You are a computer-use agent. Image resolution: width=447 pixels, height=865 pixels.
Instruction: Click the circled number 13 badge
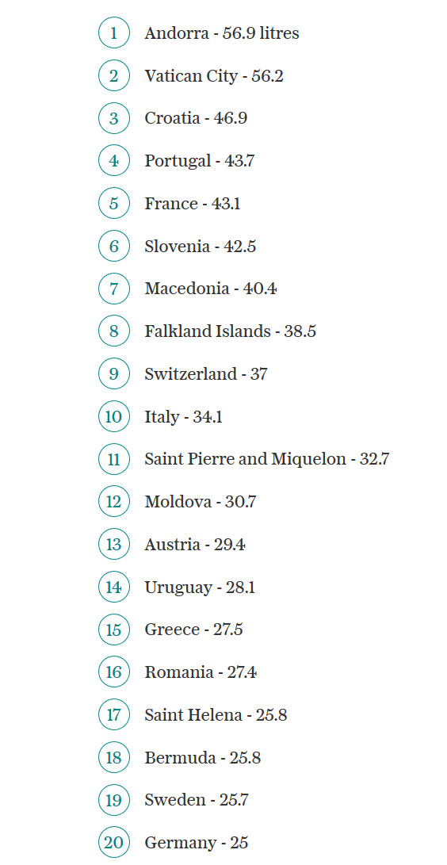114,545
